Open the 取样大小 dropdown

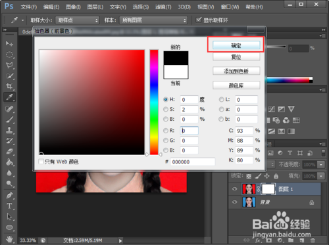tap(78, 20)
